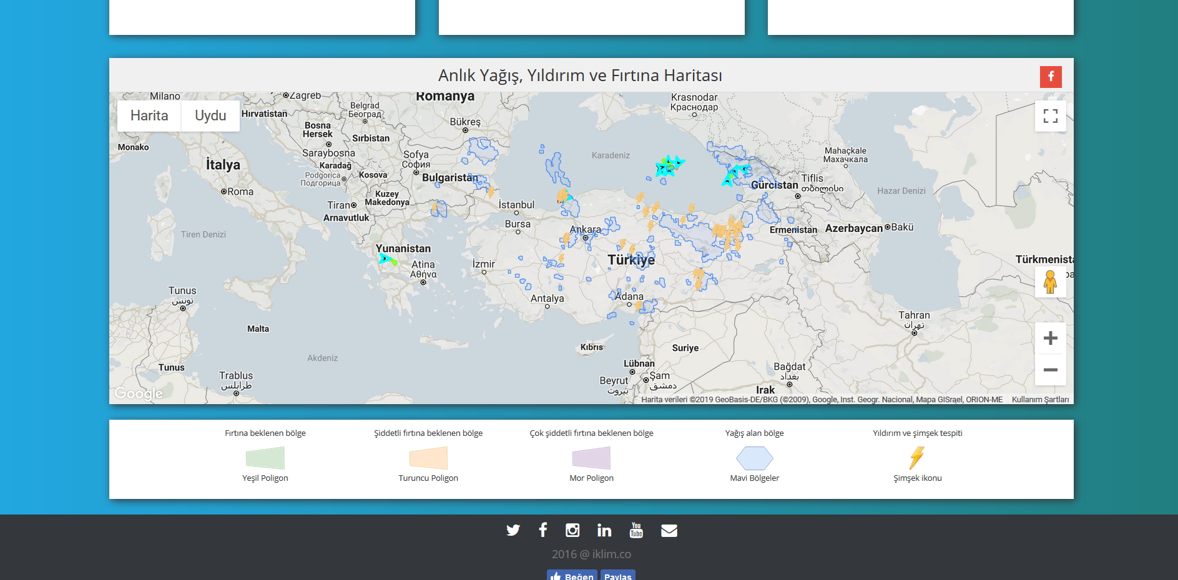Open the Twitter footer icon
Screen dimensions: 1178x580
coord(513,530)
